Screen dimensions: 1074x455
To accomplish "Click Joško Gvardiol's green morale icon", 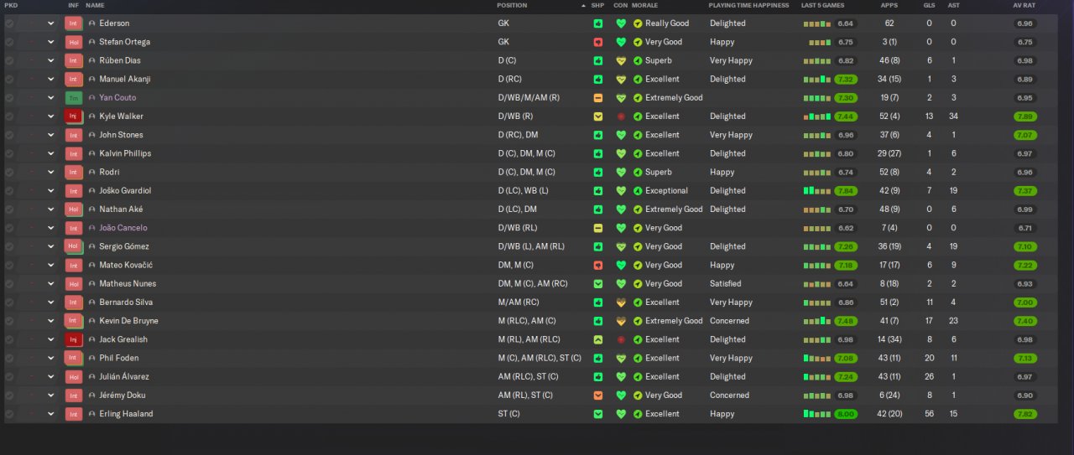I will (638, 191).
